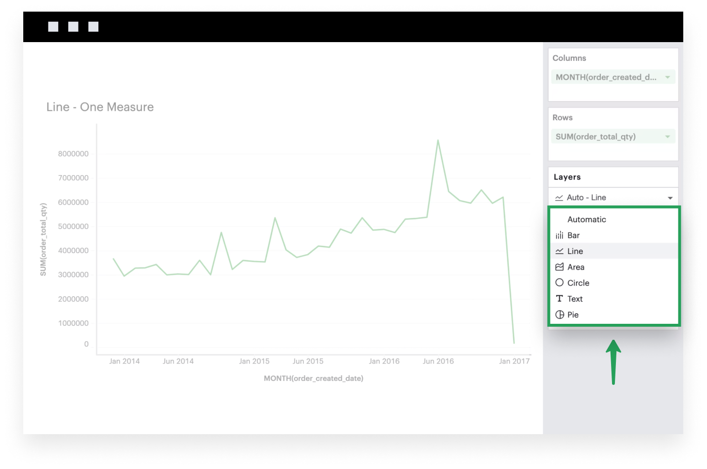Collapse the Auto - Line layer dropdown arrow
The image size is (707, 469).
tap(670, 198)
